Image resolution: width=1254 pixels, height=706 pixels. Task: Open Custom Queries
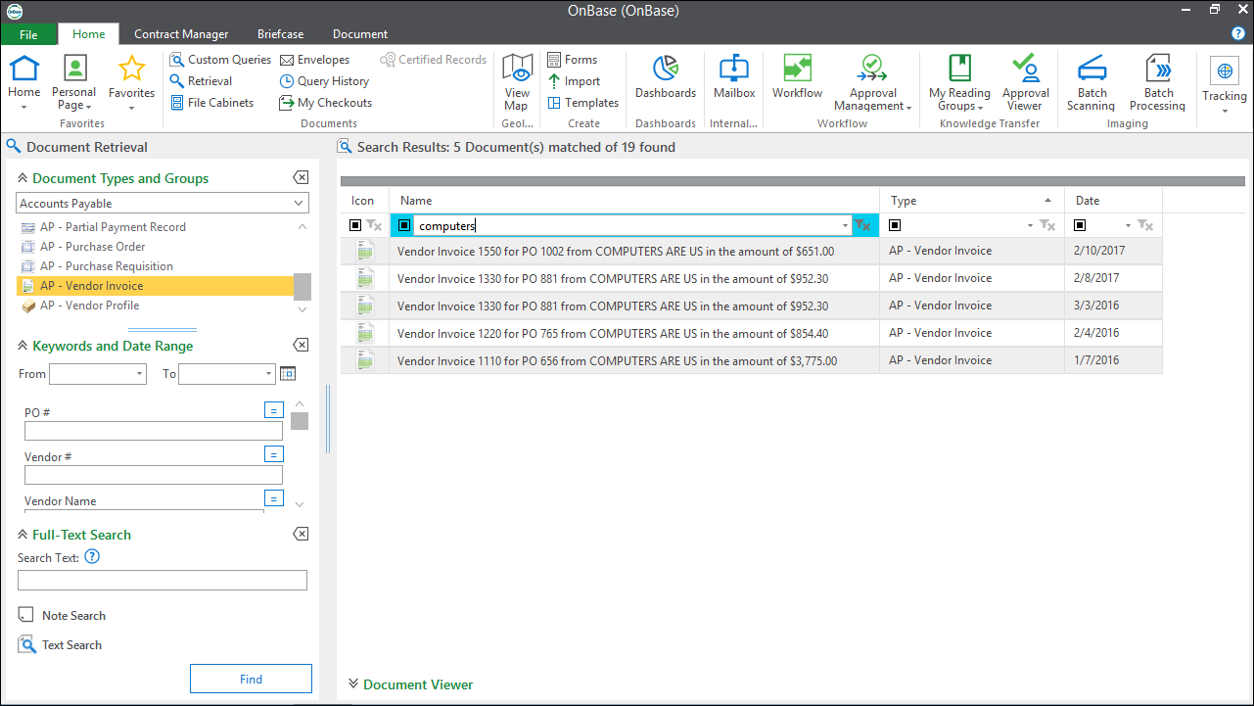(x=220, y=60)
